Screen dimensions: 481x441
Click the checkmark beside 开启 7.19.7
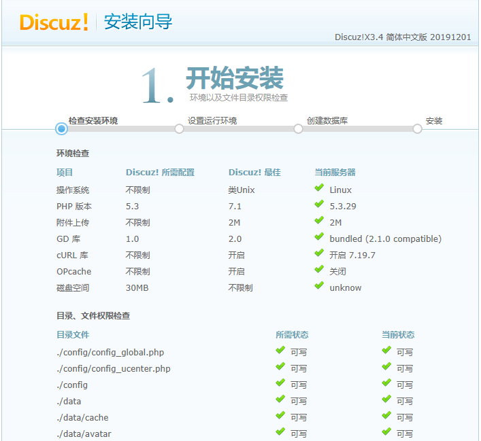pyautogui.click(x=319, y=253)
